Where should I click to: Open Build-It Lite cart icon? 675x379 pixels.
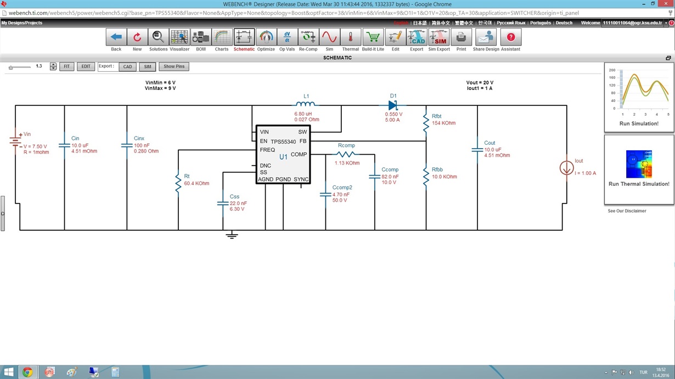click(x=373, y=37)
